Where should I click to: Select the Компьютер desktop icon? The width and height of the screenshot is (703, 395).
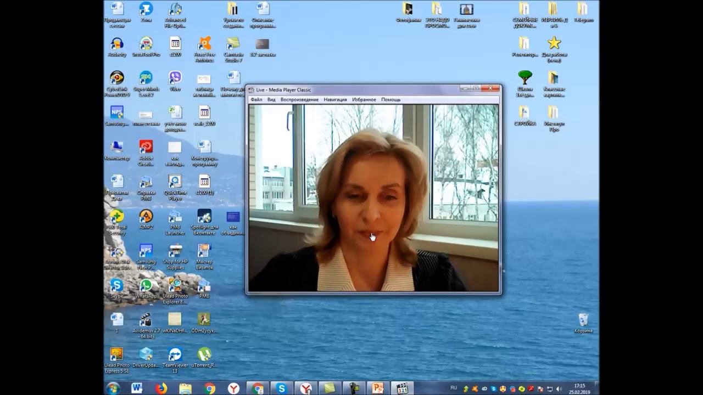117,150
